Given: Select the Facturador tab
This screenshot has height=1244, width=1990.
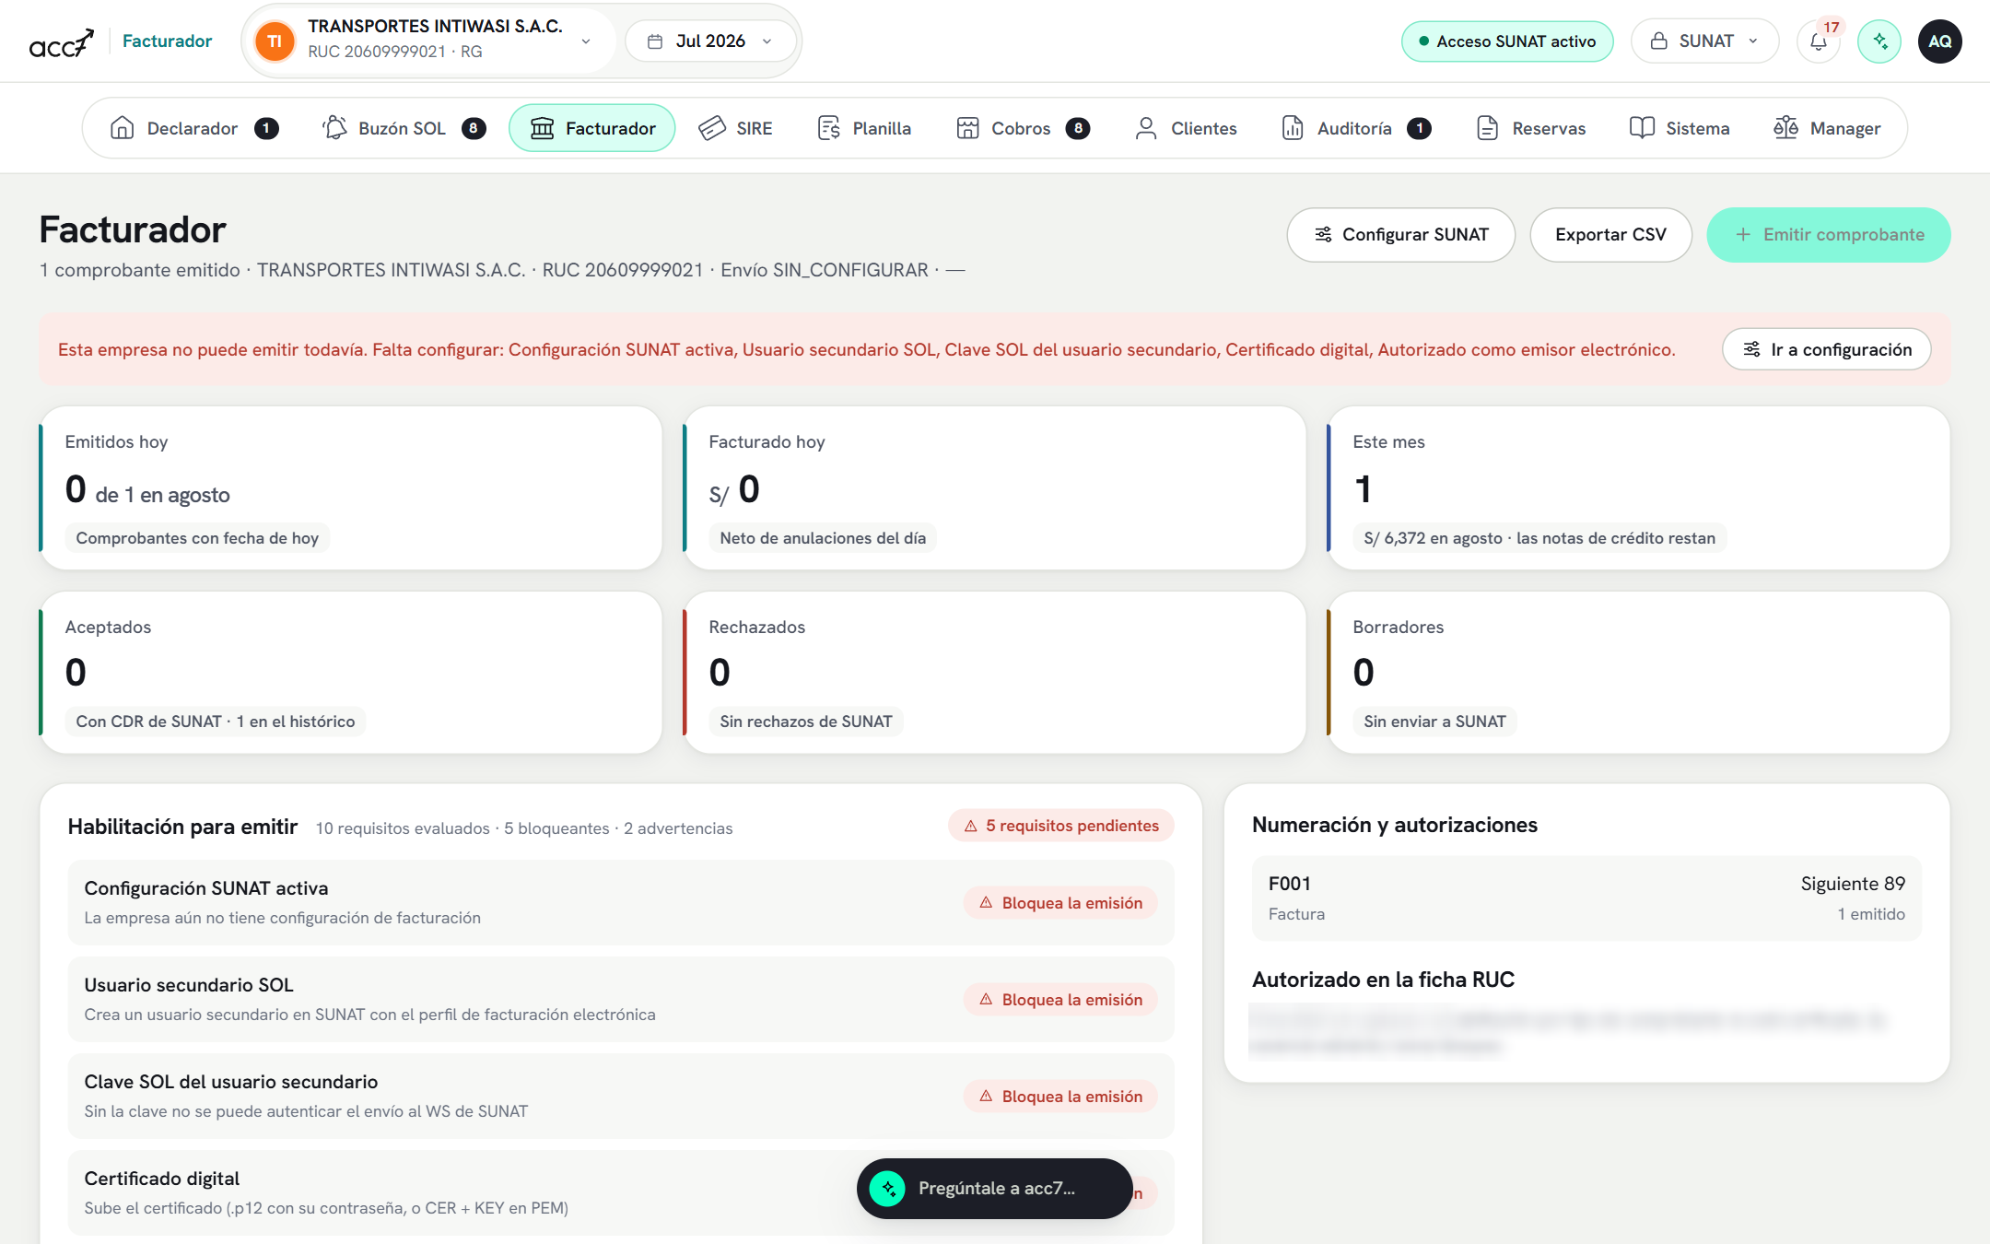Looking at the screenshot, I should (592, 128).
